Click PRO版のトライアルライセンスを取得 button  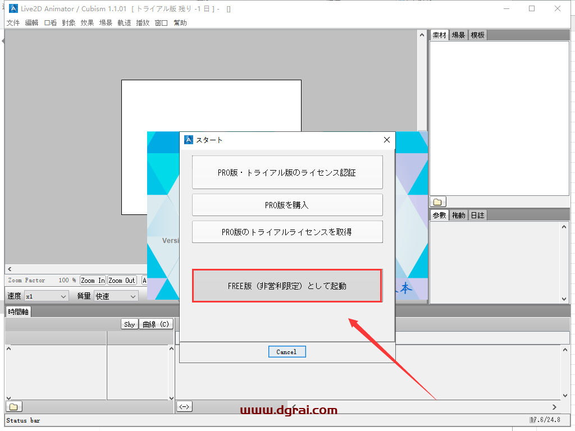[x=287, y=232]
